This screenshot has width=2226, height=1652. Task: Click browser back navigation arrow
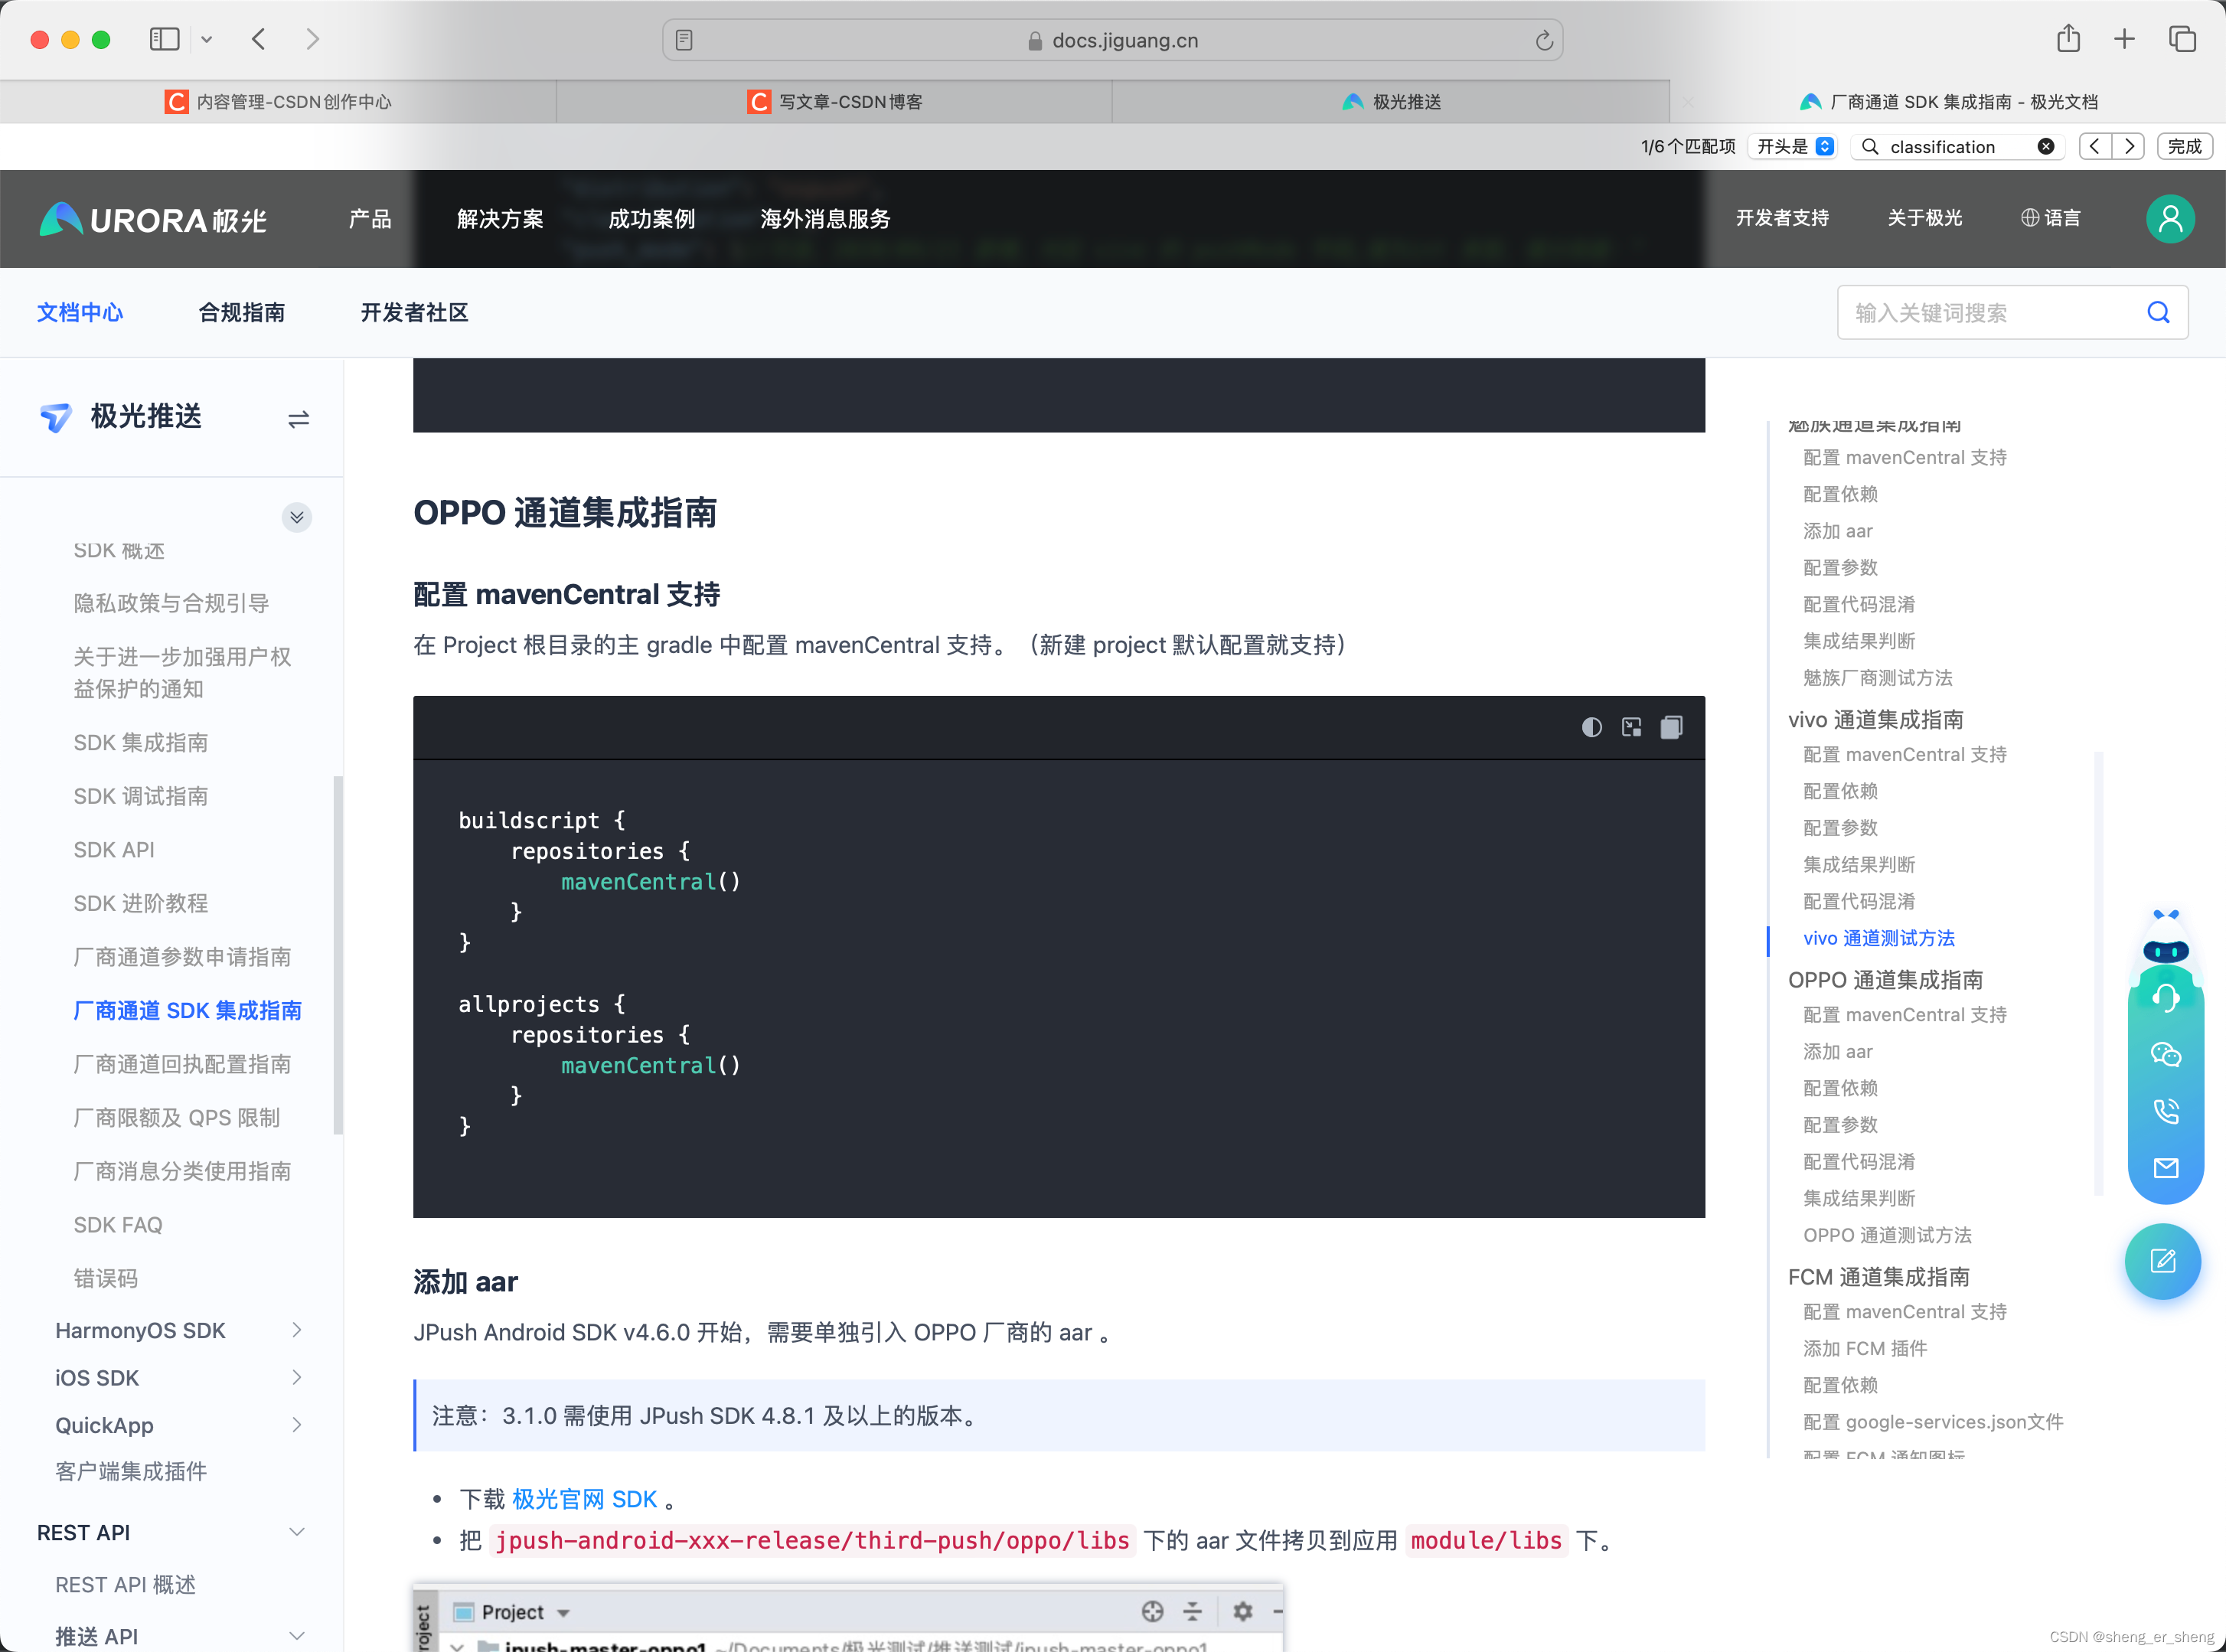(260, 38)
